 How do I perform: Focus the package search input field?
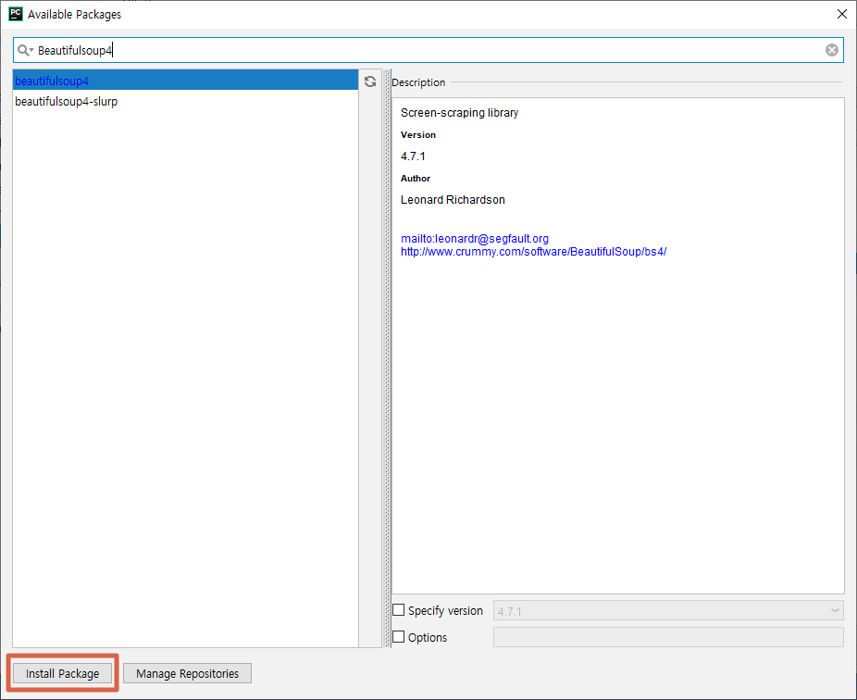click(x=428, y=50)
